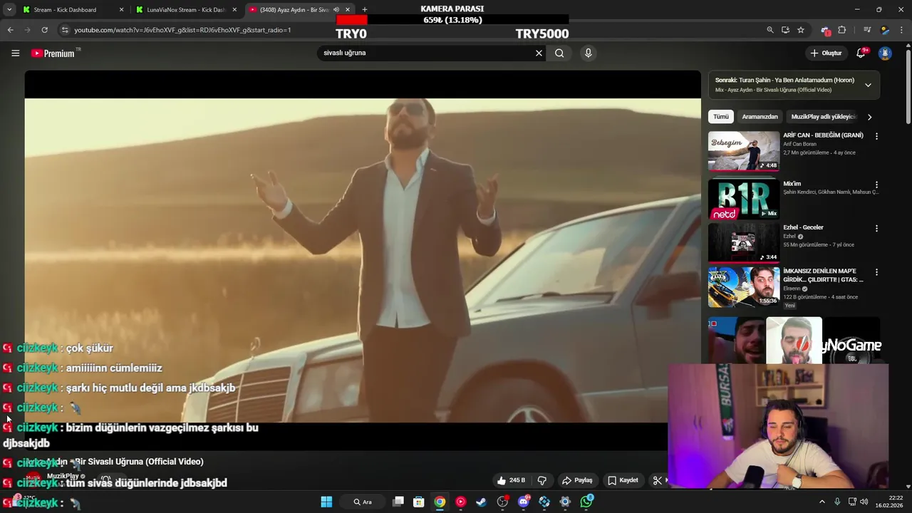912x513 pixels.
Task: Open the Mix'im B1R thumbnail
Action: tap(743, 199)
